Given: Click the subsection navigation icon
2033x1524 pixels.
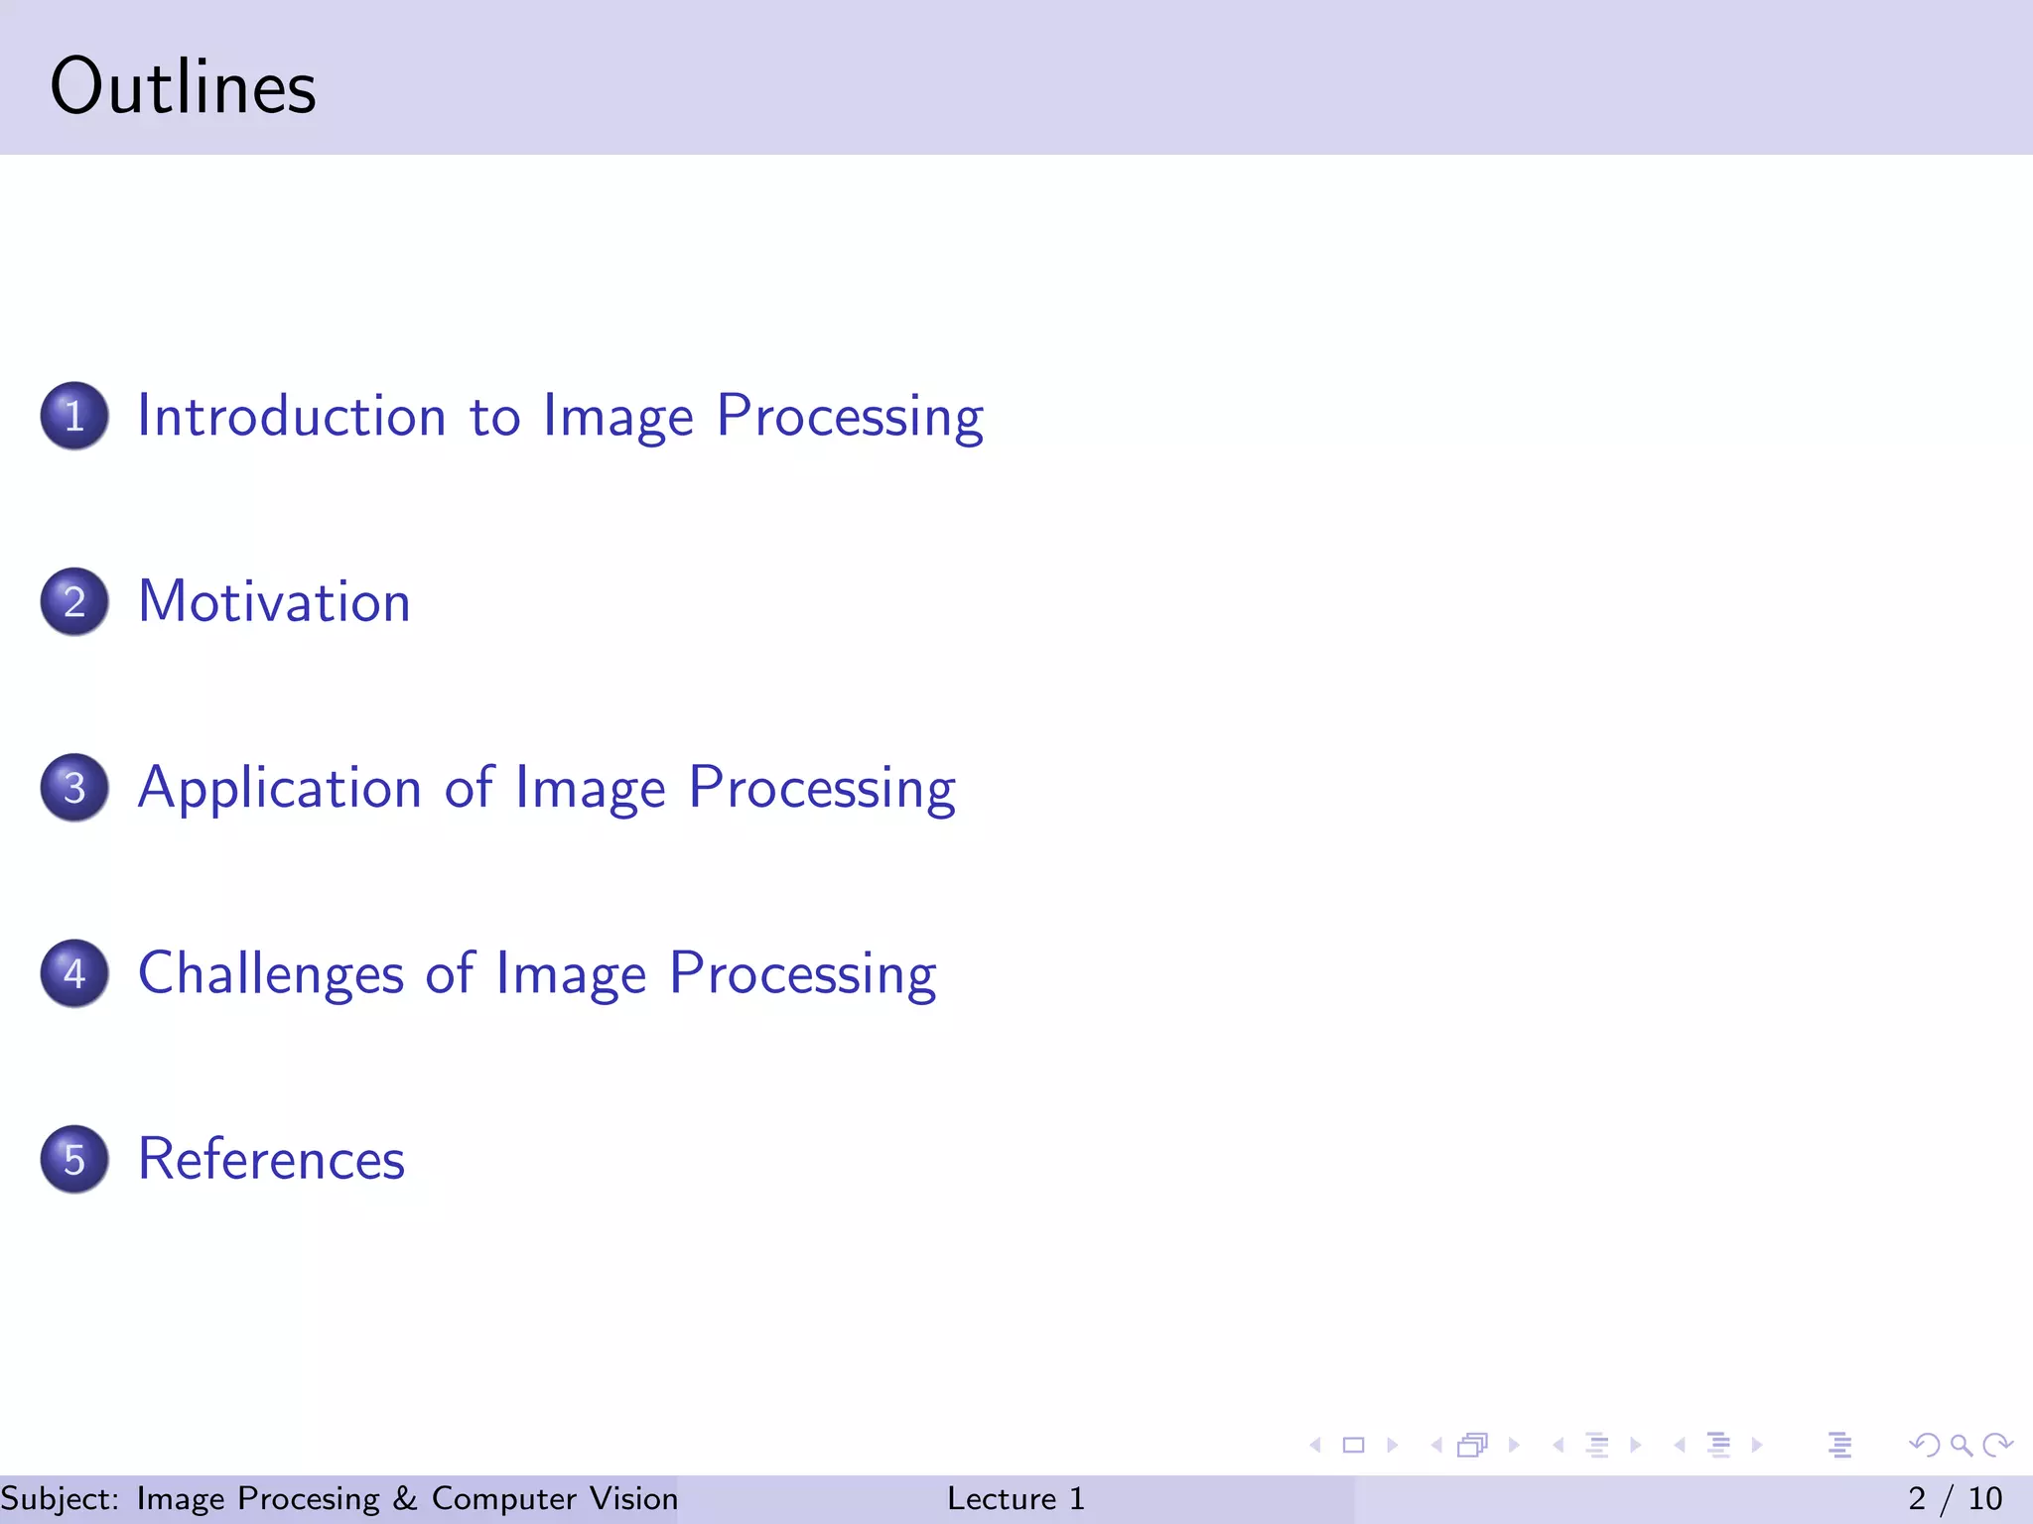Looking at the screenshot, I should 1596,1446.
